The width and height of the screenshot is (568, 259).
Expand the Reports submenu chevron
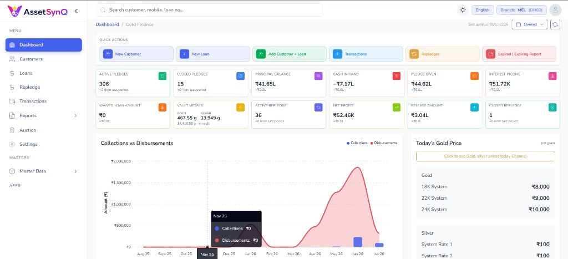[75, 115]
